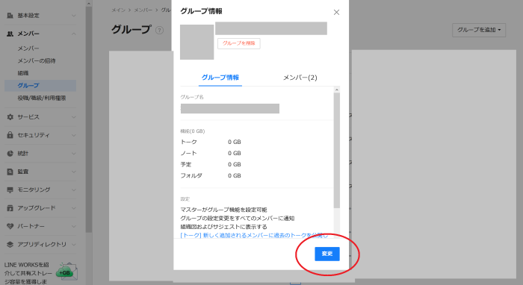Expand the 統計 menu chevron
This screenshot has width=523, height=285.
[74, 154]
